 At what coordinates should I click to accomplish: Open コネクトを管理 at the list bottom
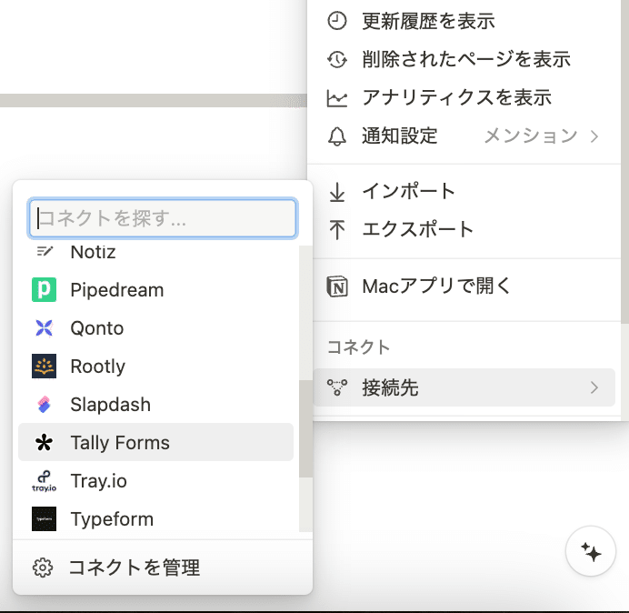tap(163, 568)
